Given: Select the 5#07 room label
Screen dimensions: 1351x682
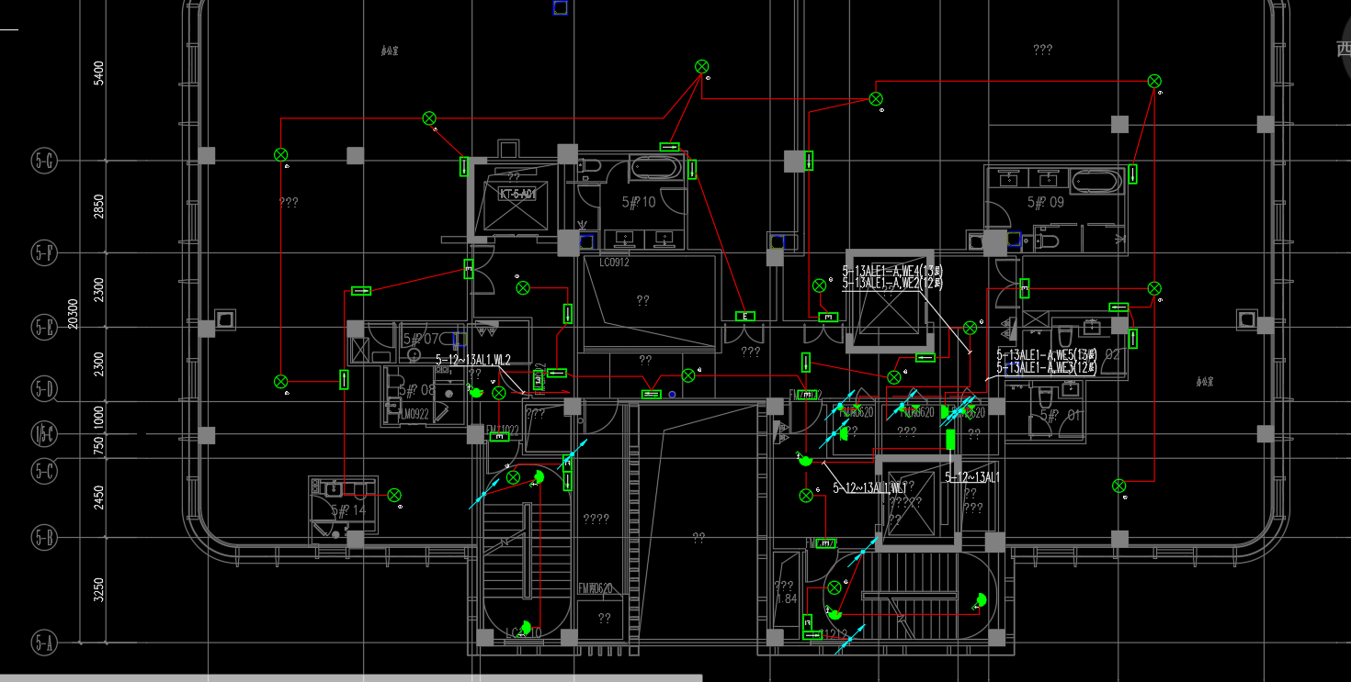Looking at the screenshot, I should tap(421, 340).
